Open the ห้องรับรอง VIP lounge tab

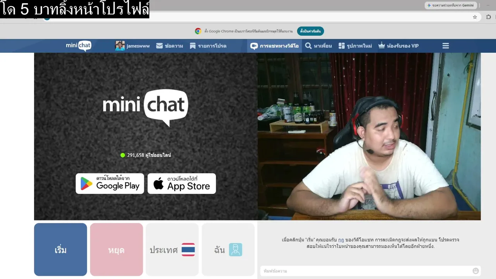(398, 46)
